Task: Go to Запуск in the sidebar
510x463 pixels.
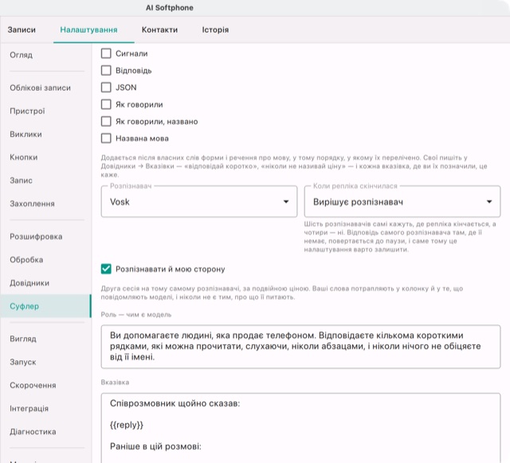Action: click(45, 362)
